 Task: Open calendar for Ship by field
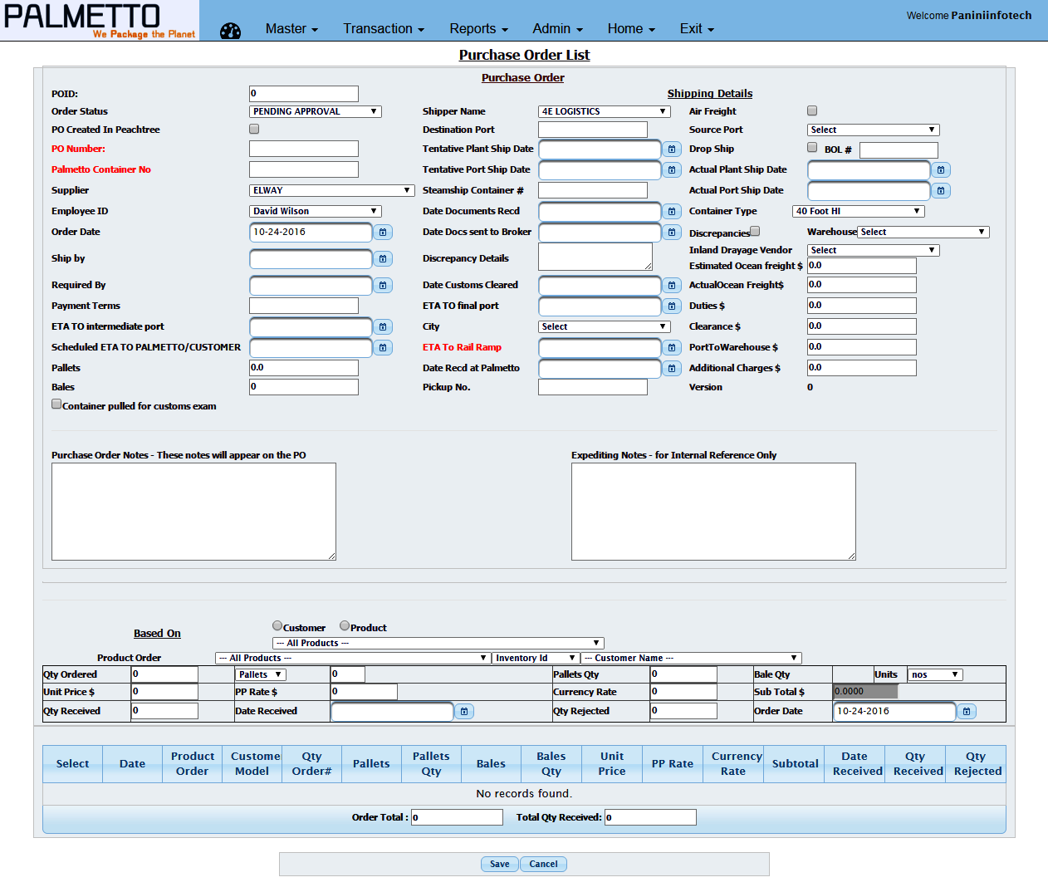383,259
